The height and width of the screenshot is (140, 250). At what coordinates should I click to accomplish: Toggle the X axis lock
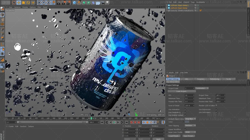click(39, 3)
